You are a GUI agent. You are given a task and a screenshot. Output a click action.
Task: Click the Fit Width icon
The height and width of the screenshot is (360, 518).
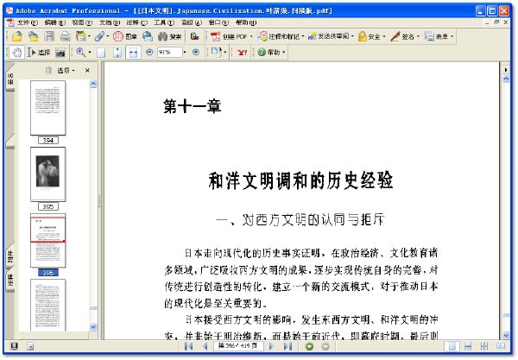133,52
